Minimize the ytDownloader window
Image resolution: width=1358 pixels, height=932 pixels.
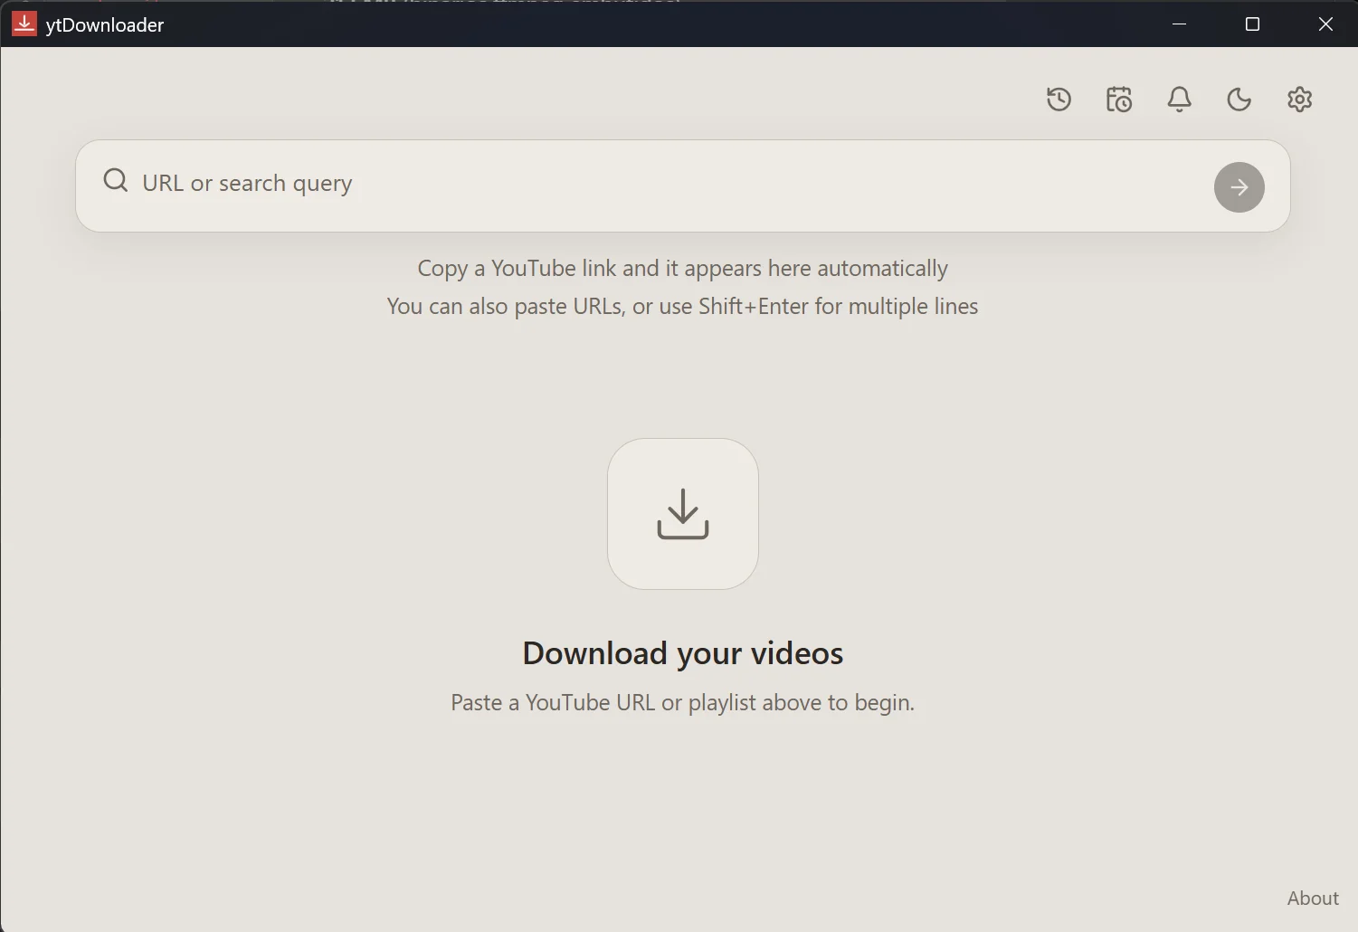pos(1179,24)
